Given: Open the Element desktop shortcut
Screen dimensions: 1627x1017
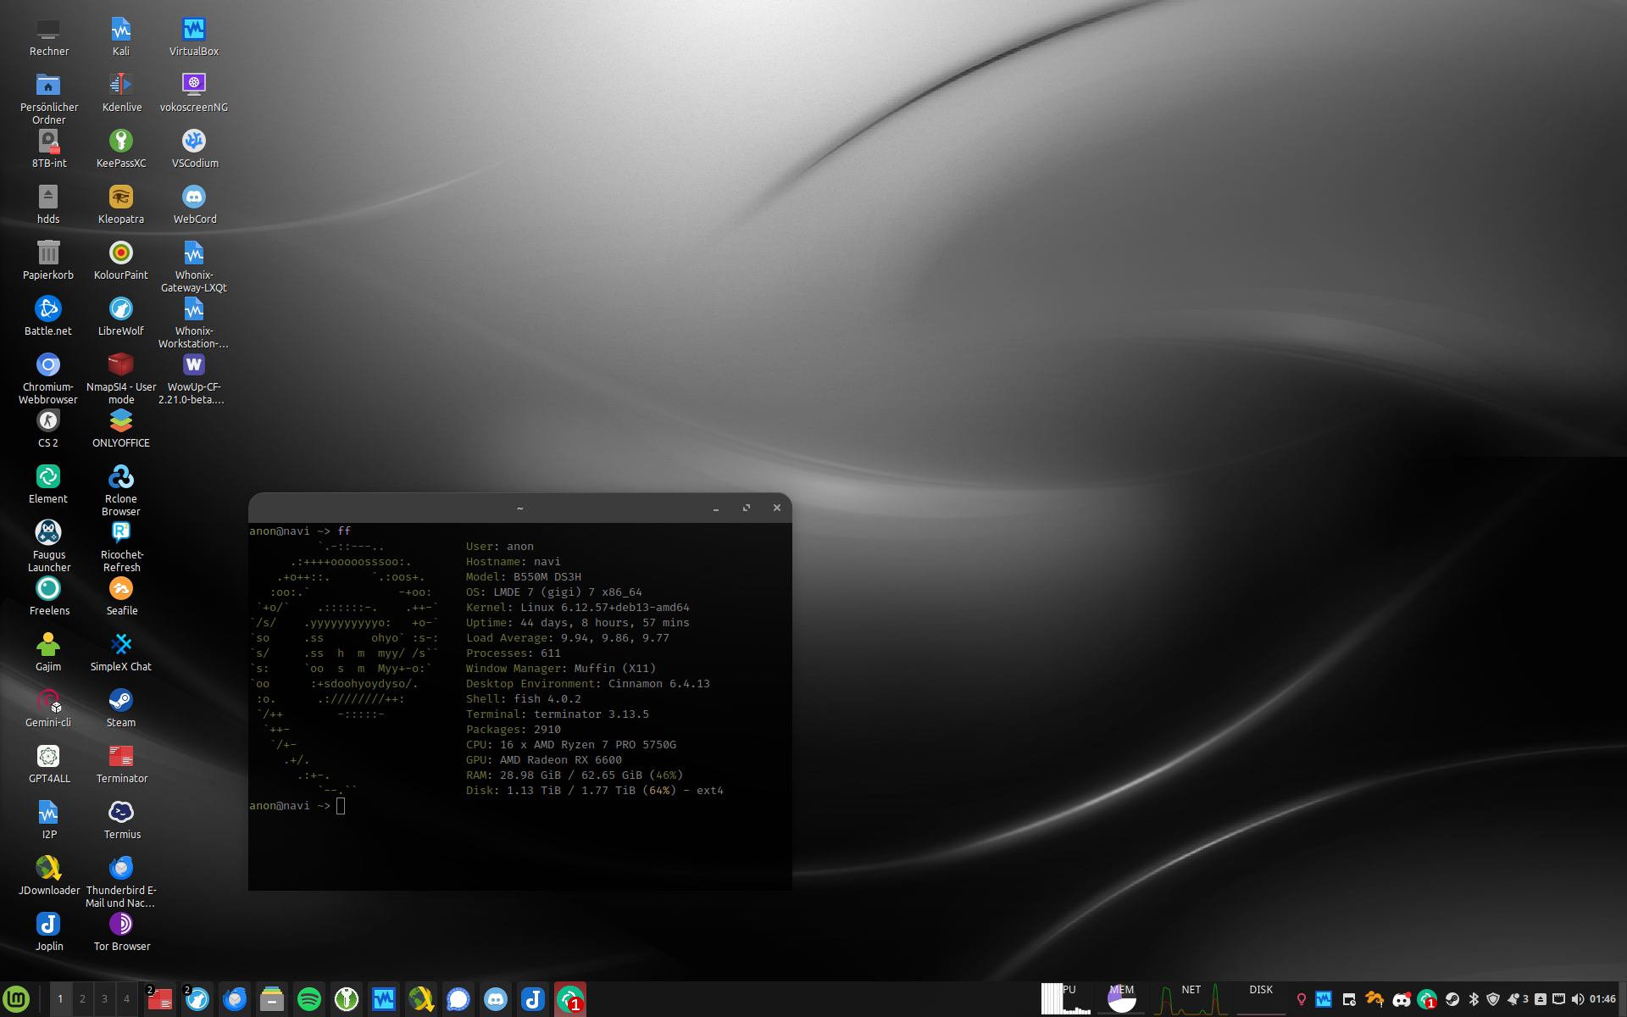Looking at the screenshot, I should click(48, 477).
